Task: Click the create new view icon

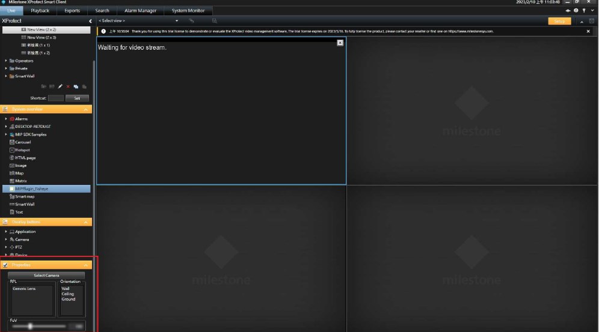Action: pyautogui.click(x=52, y=86)
